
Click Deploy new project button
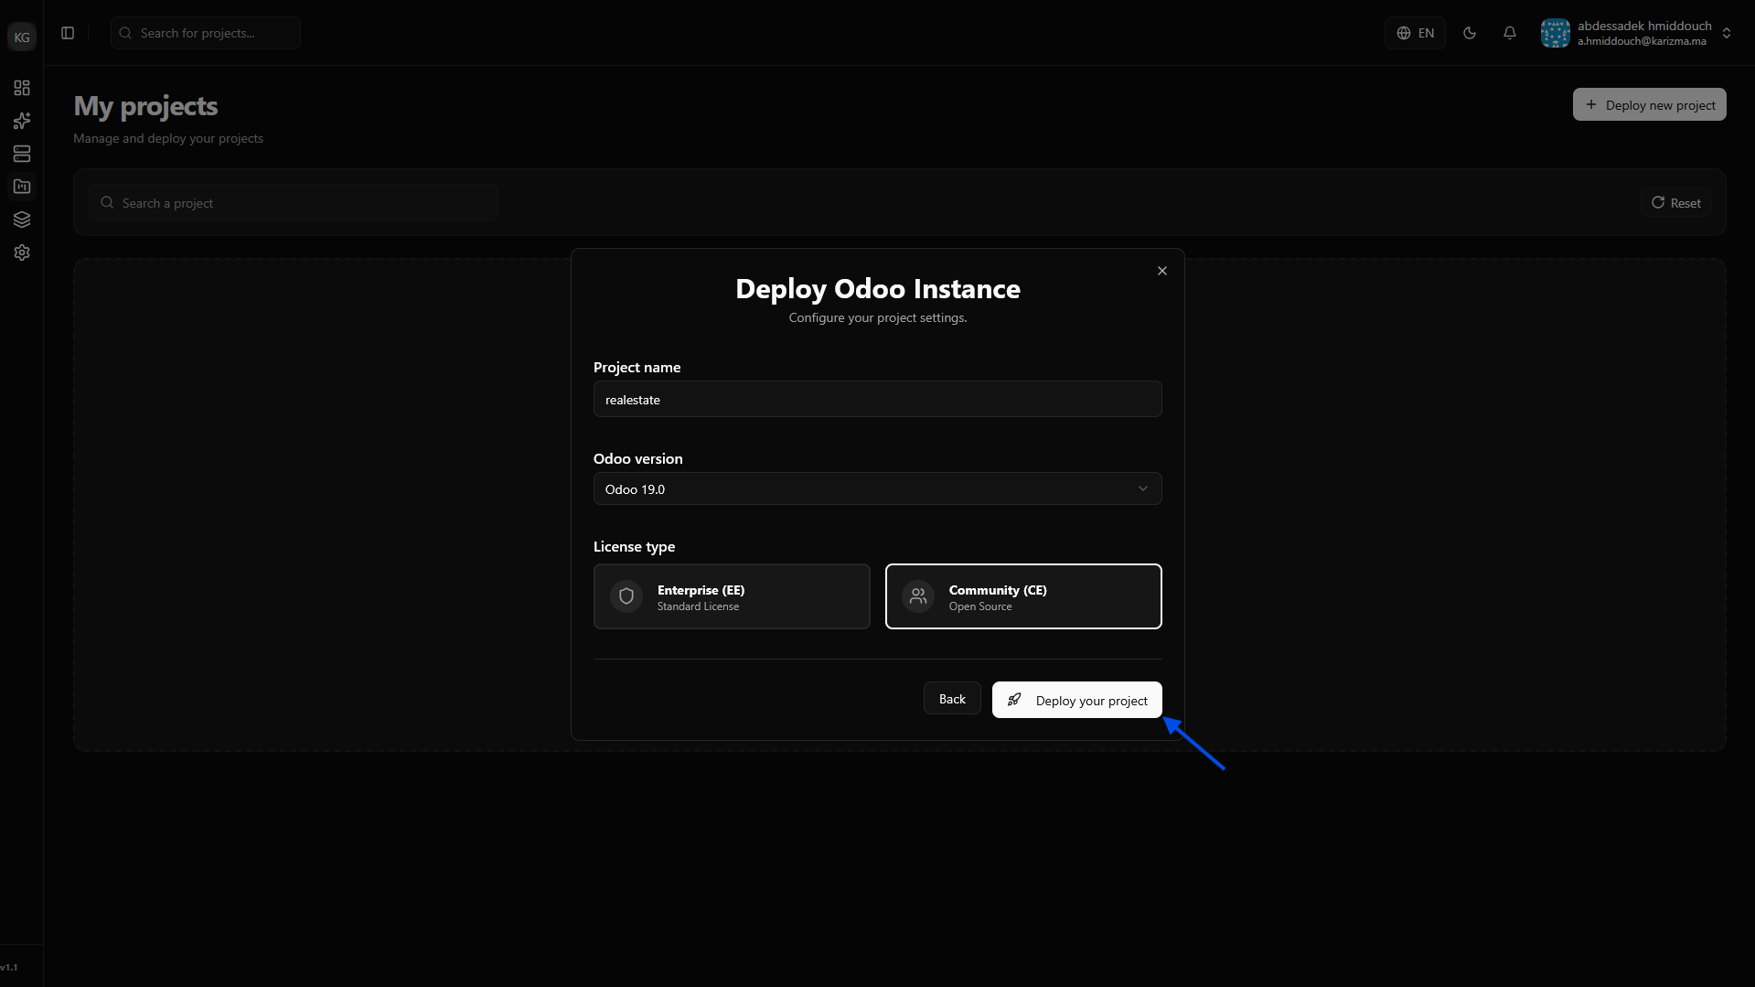click(1649, 104)
